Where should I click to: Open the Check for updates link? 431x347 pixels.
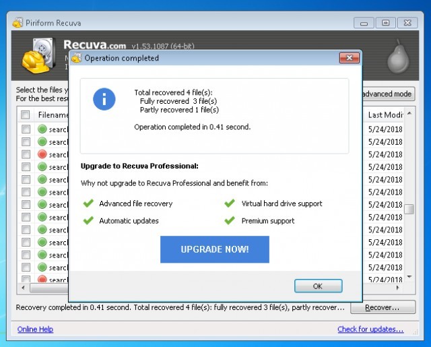pos(370,329)
